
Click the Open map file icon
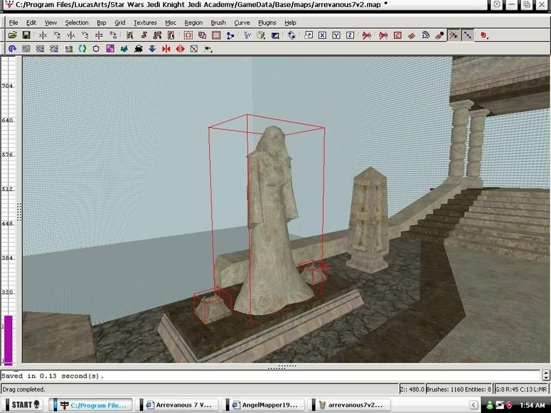[12, 34]
